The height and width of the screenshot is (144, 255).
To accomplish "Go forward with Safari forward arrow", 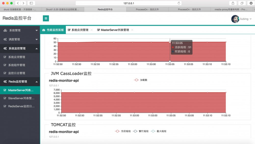I will (x=23, y=3).
